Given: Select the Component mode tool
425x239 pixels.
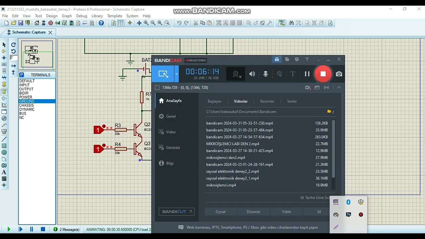Looking at the screenshot, I should pos(4,51).
